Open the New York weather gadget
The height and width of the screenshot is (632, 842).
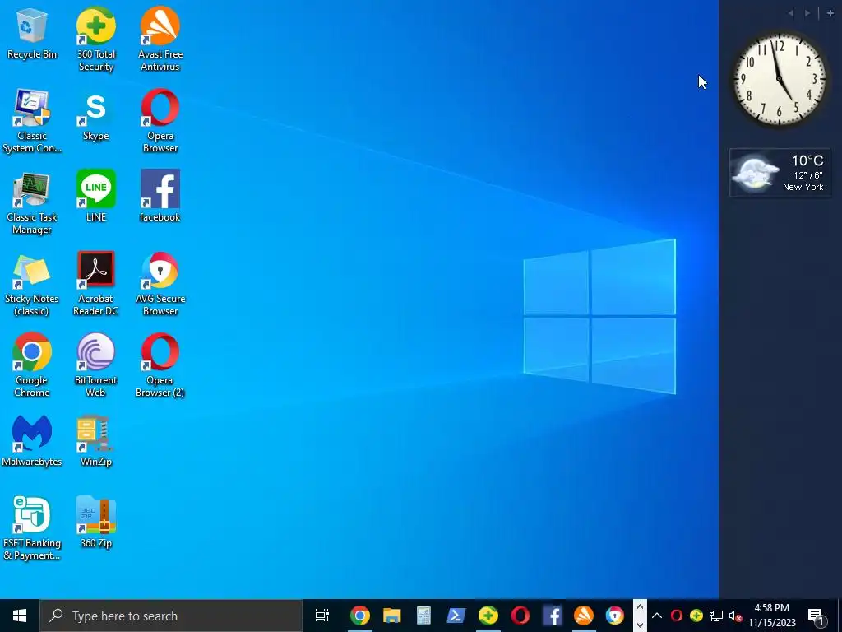pos(780,173)
